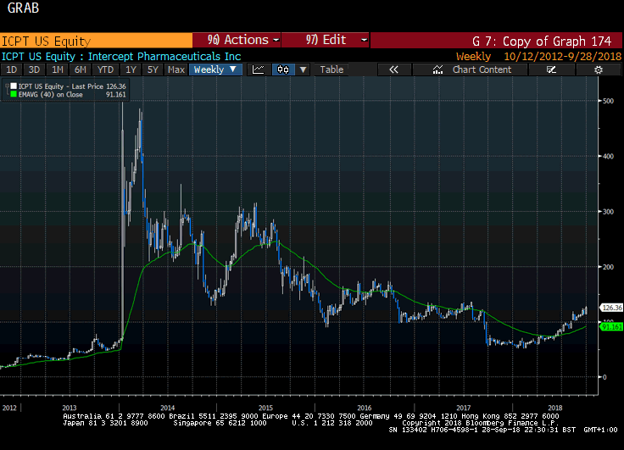Screen dimensions: 624x450
Task: Open the 96) Actions menu
Action: (237, 40)
